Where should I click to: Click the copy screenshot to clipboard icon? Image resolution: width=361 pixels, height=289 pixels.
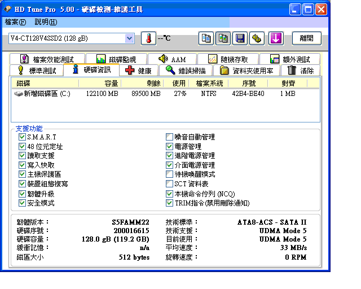(223, 38)
